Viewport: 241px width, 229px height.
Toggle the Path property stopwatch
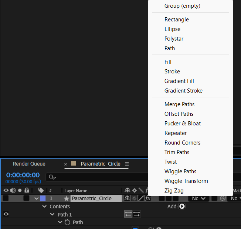pos(67,222)
